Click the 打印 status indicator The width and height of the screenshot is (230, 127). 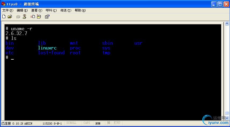(117, 123)
